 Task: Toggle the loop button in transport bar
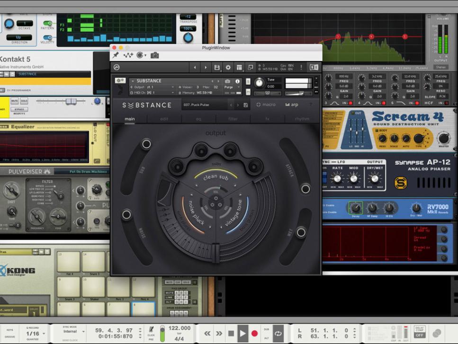coord(278,333)
